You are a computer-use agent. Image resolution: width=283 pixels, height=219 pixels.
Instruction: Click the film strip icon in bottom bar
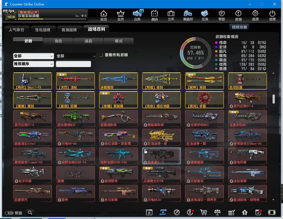[x=272, y=212]
